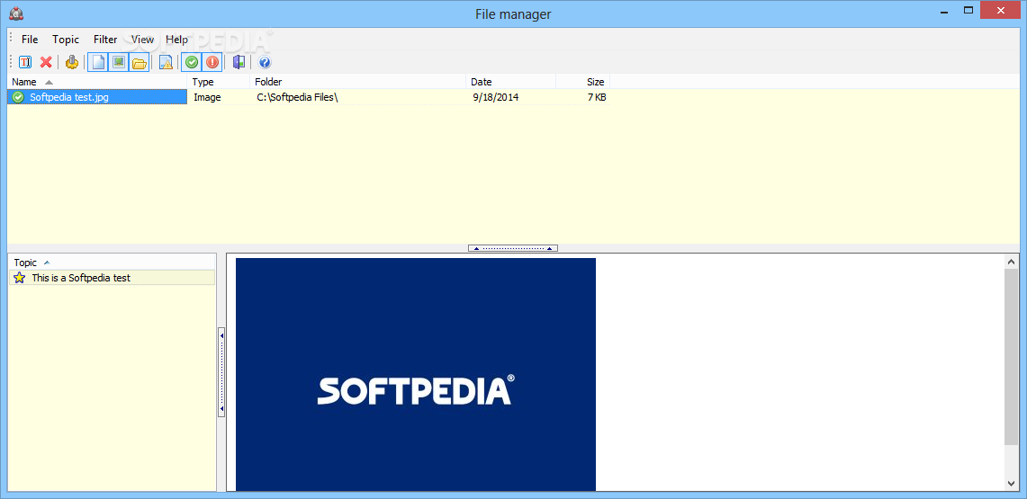The image size is (1027, 499).
Task: Sort by the Size column header
Action: pyautogui.click(x=583, y=82)
